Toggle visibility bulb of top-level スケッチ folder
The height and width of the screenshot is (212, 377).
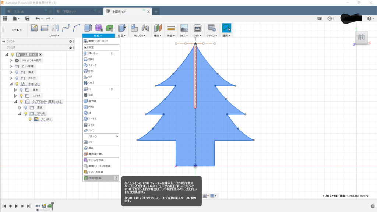pos(17,78)
